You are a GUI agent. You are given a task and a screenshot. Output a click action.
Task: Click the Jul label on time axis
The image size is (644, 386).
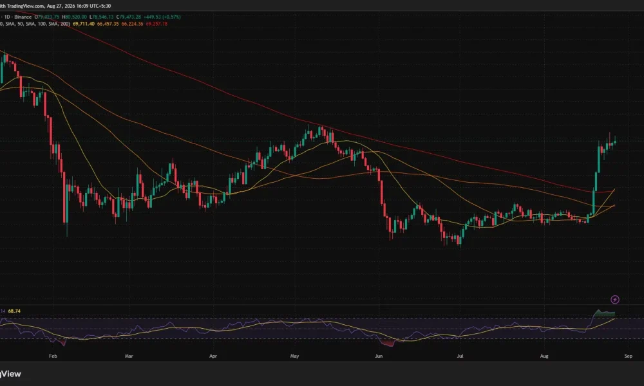click(460, 356)
